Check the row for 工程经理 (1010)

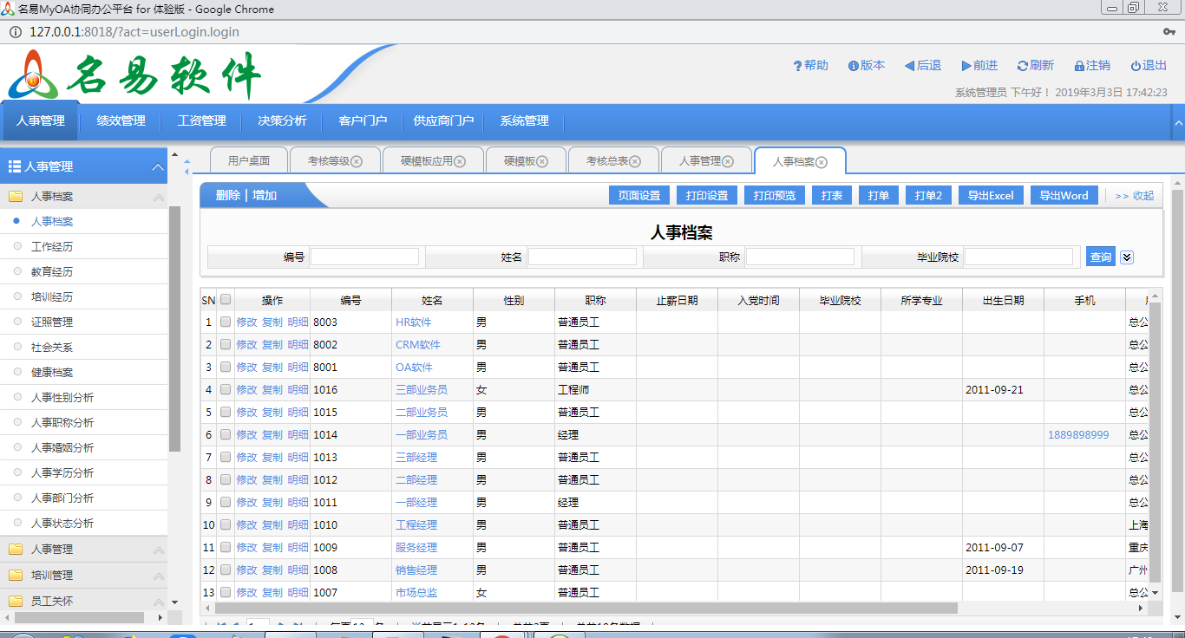(x=226, y=524)
